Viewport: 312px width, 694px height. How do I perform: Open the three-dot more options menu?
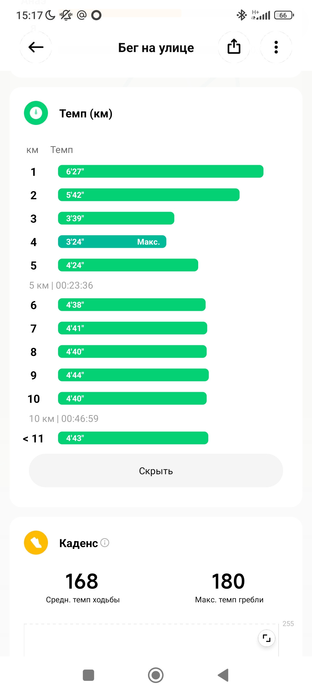276,47
